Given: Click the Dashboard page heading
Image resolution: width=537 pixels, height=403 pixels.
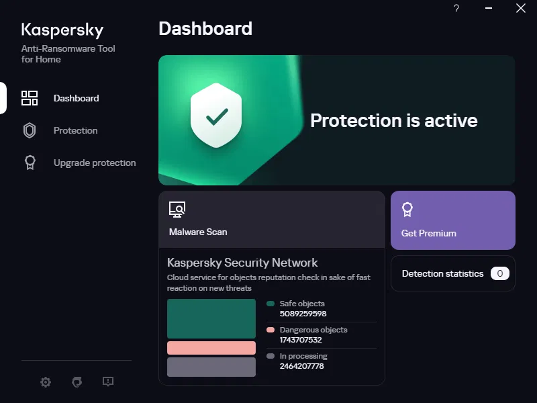Looking at the screenshot, I should point(205,28).
